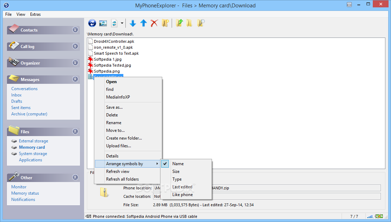Viewport: 391px width, 222px height.
Task: Click the MyPhoneExplorer app title icon
Action: 6,5
